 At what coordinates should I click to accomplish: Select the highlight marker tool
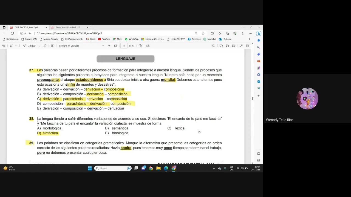click(11, 46)
